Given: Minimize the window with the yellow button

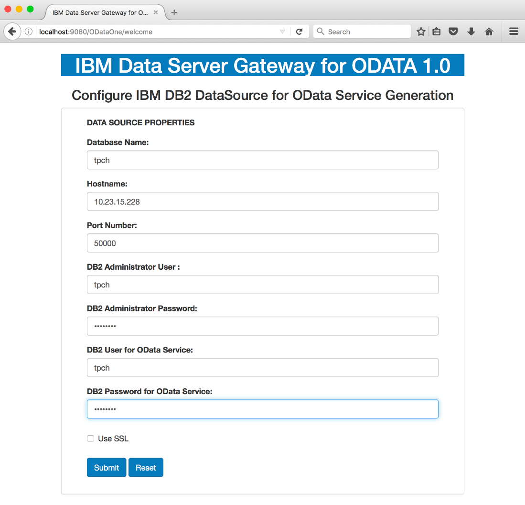Looking at the screenshot, I should (x=19, y=9).
